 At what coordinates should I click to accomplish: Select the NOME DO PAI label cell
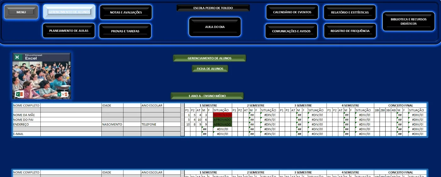(x=26, y=120)
